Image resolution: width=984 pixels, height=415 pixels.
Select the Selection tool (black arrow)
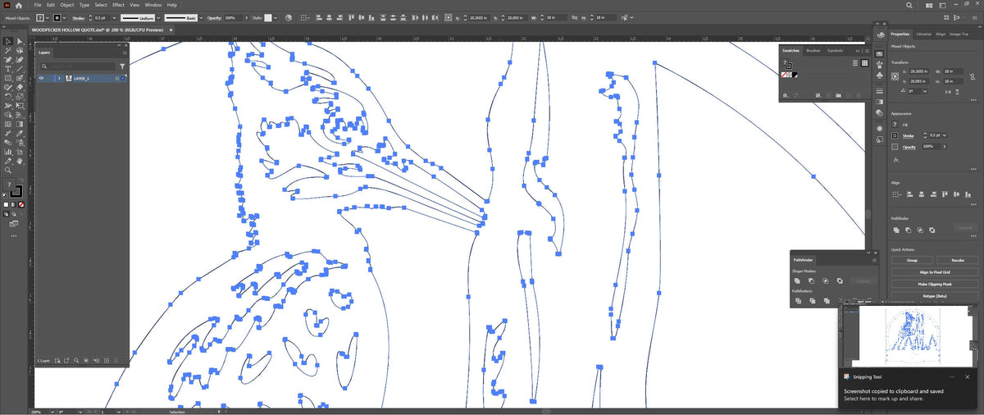(8, 40)
